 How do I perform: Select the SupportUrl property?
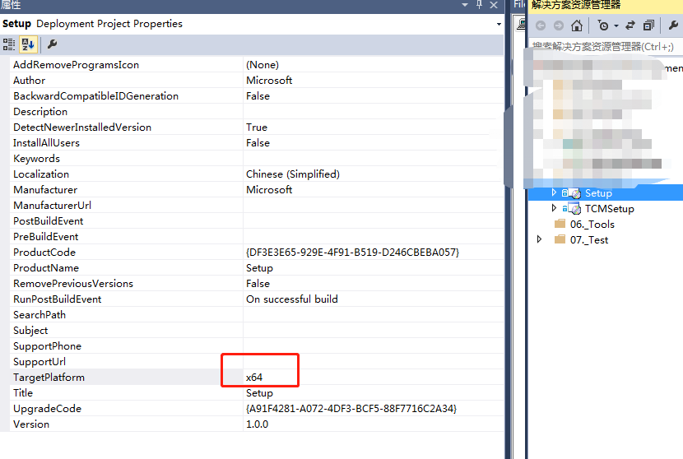pos(39,362)
